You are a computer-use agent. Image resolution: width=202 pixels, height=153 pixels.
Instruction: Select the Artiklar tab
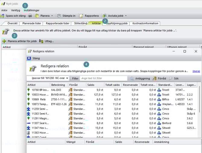click(96, 23)
